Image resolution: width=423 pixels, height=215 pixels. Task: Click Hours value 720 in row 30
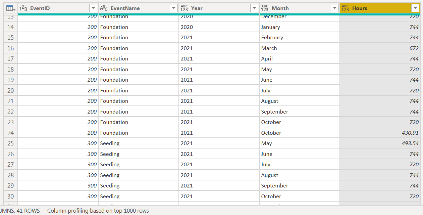(x=380, y=196)
